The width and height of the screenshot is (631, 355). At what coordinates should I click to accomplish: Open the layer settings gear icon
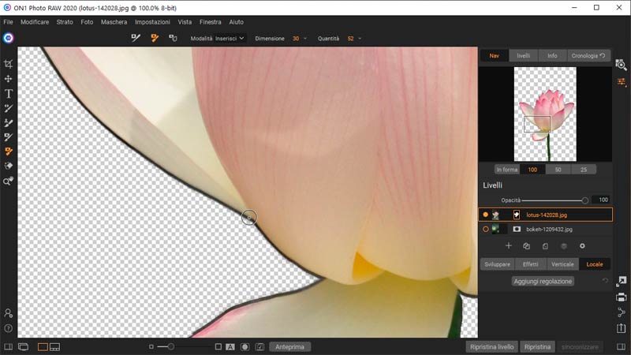(x=582, y=246)
